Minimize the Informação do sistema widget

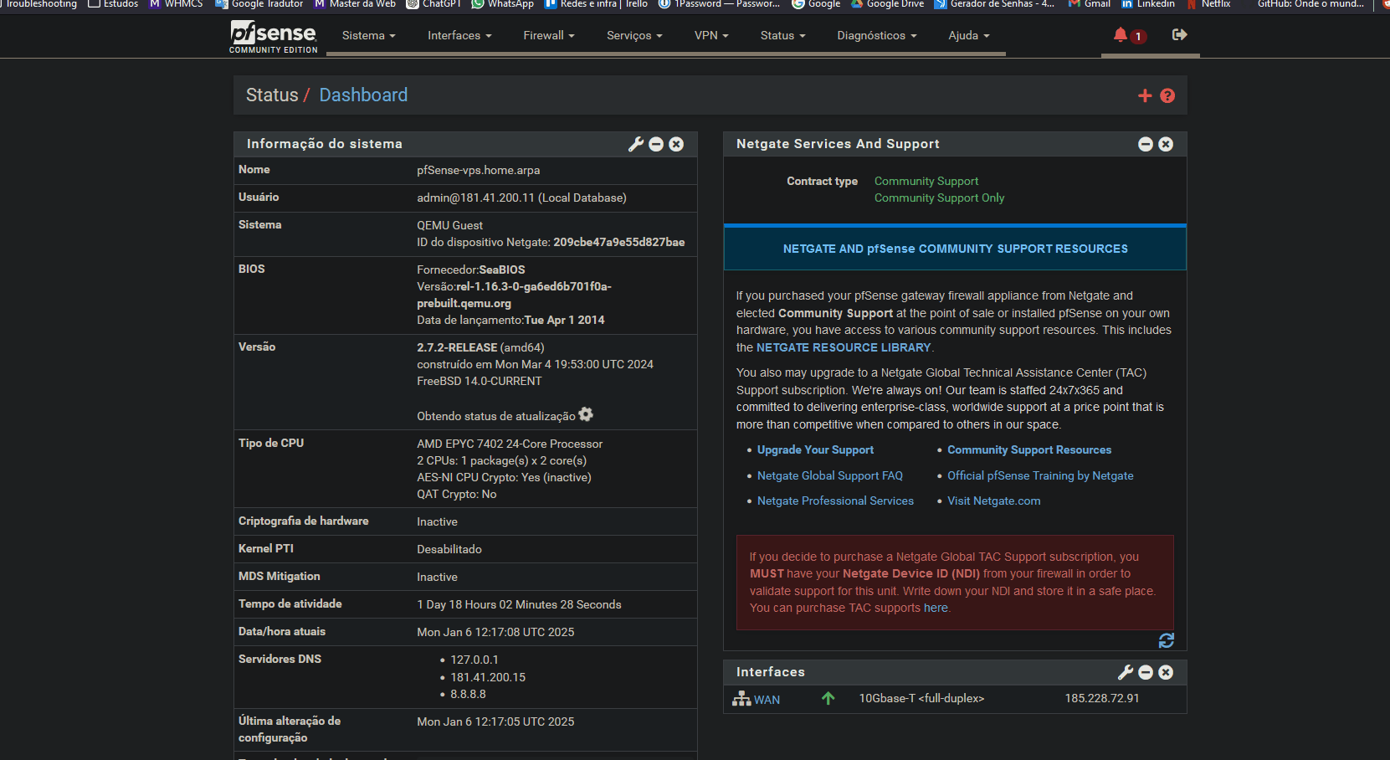656,144
